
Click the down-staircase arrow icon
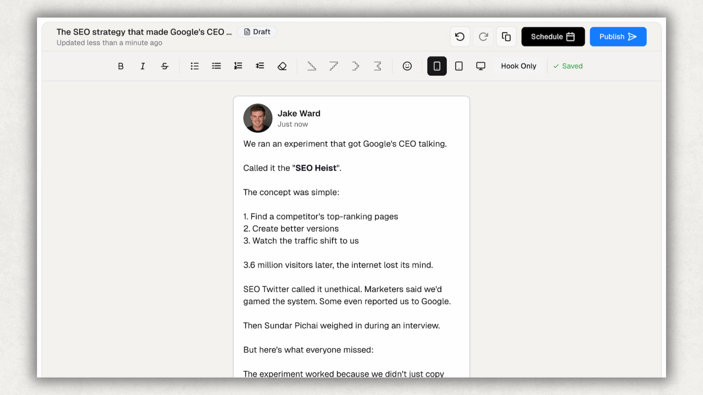(x=312, y=66)
